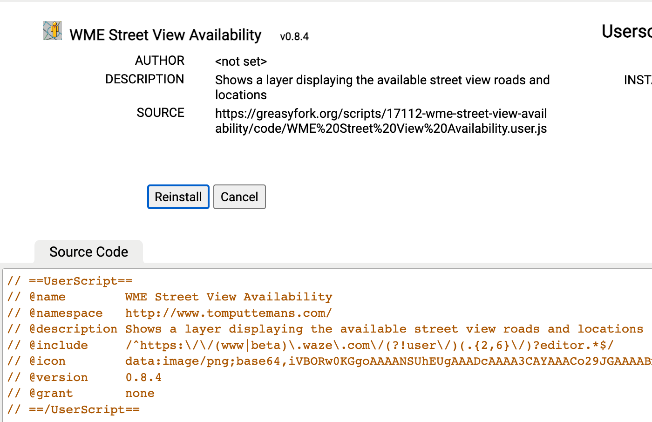Click the tomputtemans.com namespace URL in code
This screenshot has width=652, height=422.
228,313
